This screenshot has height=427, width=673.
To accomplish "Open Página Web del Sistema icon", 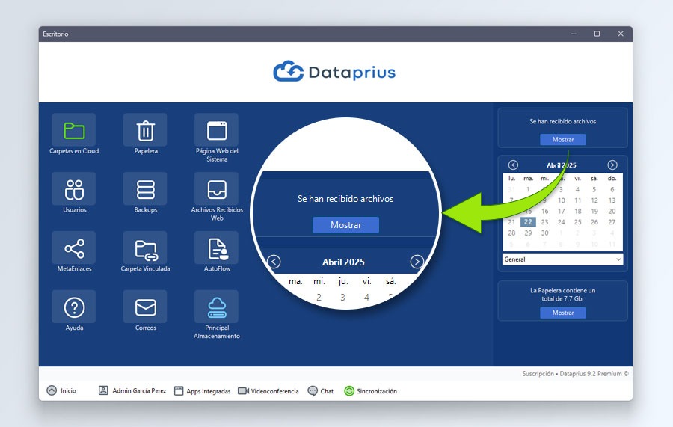I will coord(216,130).
